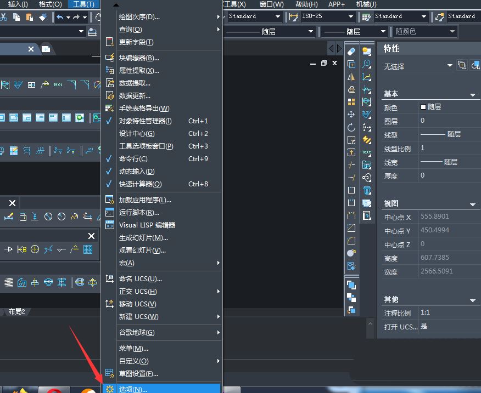Click the Match Properties brush icon
The height and width of the screenshot is (393, 481).
pyautogui.click(x=43, y=17)
